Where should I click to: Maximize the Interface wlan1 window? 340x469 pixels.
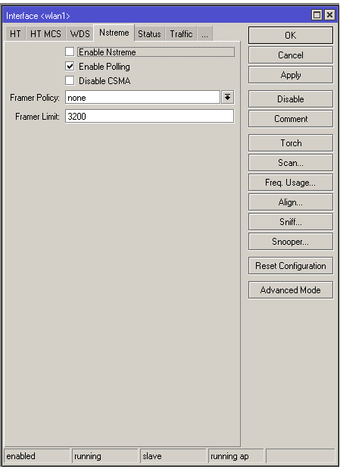pos(317,15)
